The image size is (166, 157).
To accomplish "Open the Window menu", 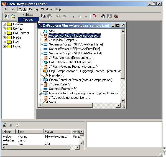I will (x=46, y=9).
